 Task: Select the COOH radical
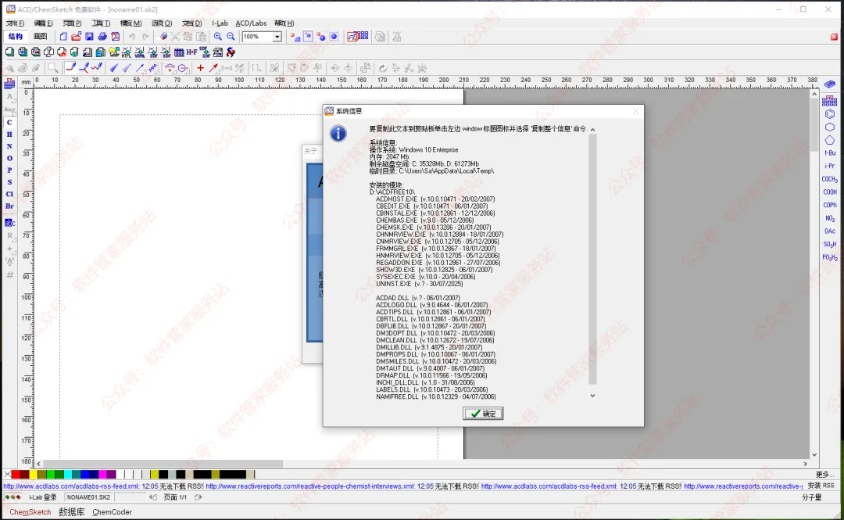[x=829, y=192]
